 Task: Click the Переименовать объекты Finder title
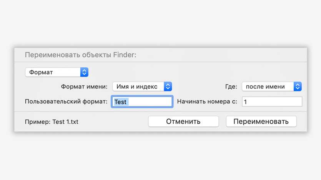[x=81, y=55]
